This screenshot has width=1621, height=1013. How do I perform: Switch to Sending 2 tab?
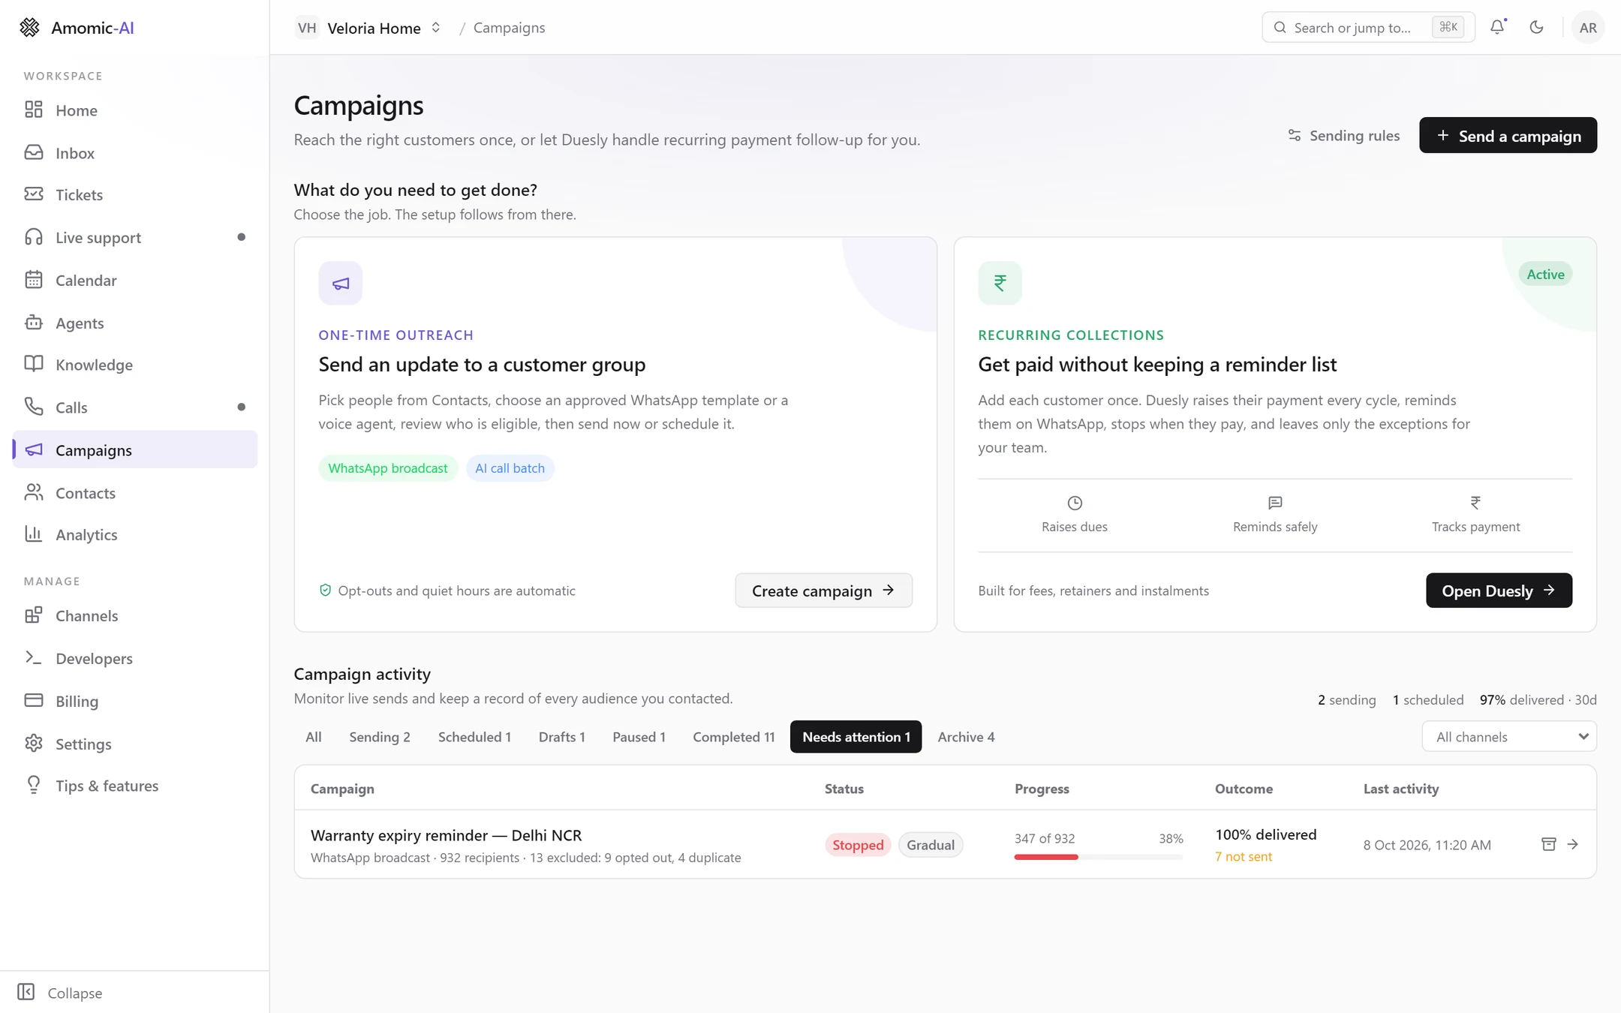click(380, 737)
